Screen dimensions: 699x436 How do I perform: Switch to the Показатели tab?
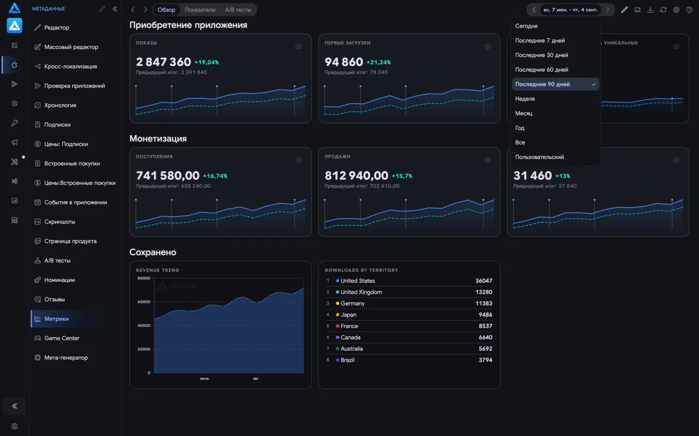200,10
